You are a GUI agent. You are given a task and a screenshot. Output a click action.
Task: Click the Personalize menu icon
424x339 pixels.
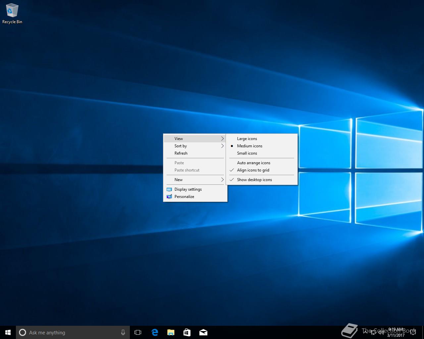[x=169, y=197]
